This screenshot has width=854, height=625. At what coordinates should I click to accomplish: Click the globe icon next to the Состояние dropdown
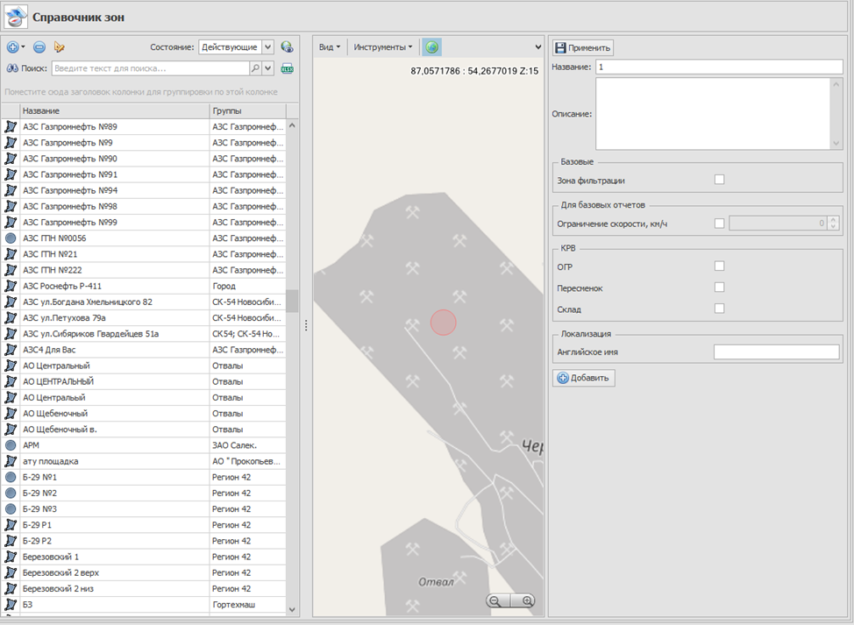click(287, 47)
